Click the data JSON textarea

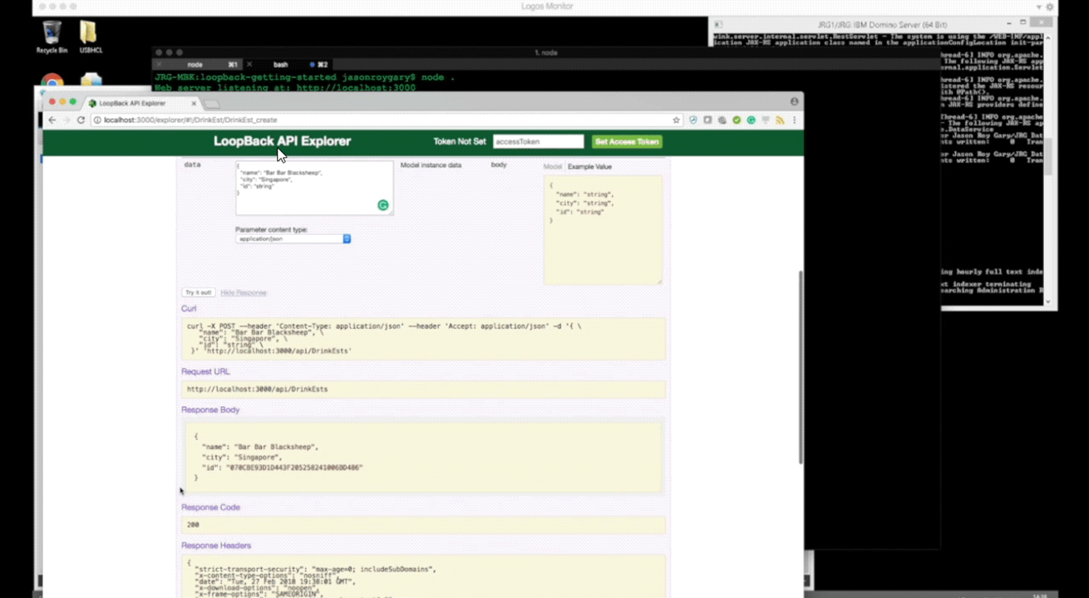[x=314, y=188]
